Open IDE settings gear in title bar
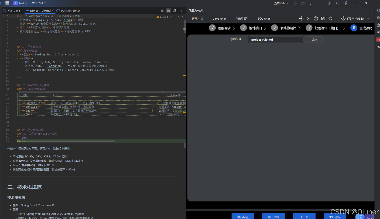The width and height of the screenshot is (380, 219). point(345,3)
